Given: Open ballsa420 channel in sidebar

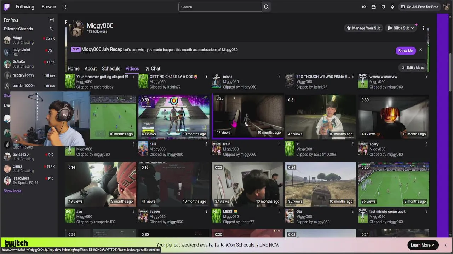Looking at the screenshot, I should [x=29, y=157].
